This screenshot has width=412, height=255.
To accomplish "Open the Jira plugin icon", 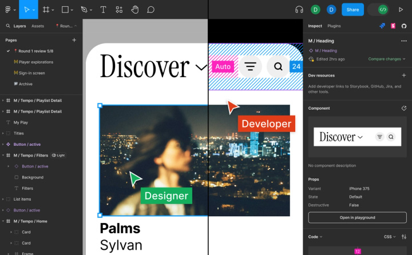I will coord(382,26).
